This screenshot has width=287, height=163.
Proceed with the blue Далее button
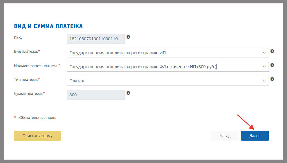click(255, 136)
